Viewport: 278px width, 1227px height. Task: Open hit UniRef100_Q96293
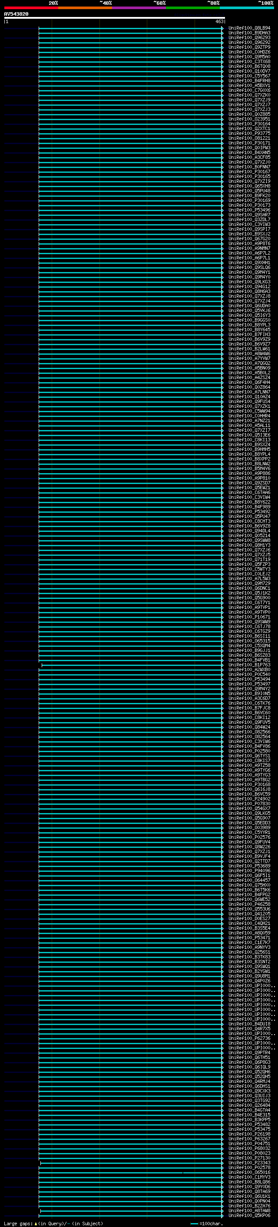tap(249, 37)
